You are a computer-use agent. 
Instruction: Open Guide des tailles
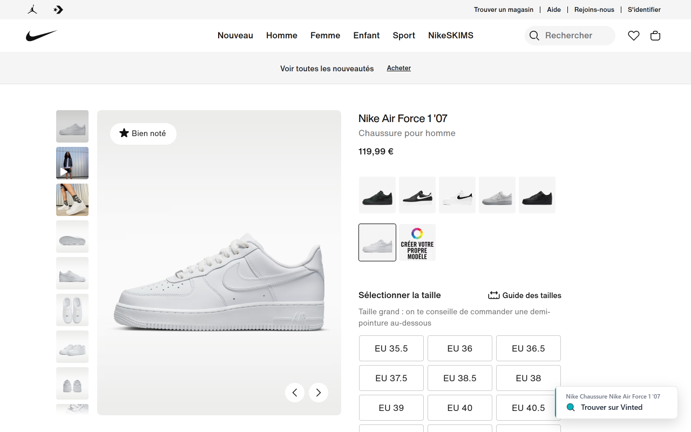525,295
